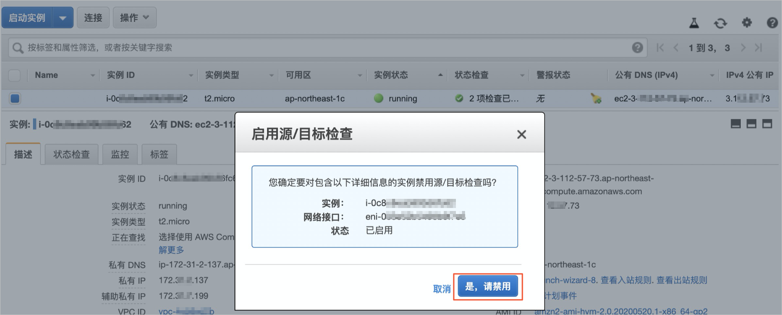Click the 计划事件 link
This screenshot has width=782, height=315.
click(x=560, y=296)
